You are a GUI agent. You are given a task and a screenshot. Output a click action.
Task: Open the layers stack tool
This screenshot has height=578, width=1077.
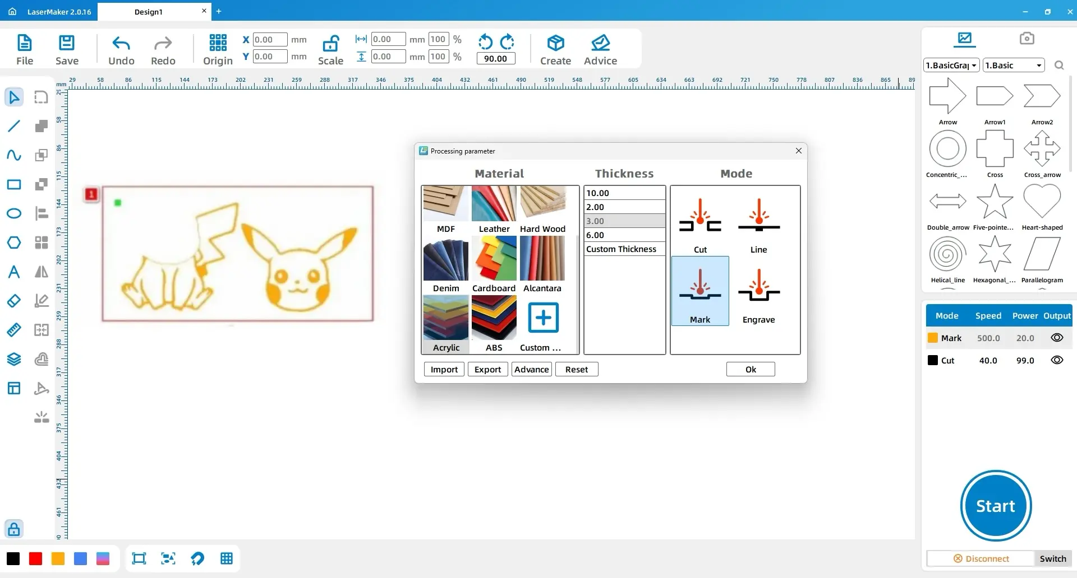14,359
